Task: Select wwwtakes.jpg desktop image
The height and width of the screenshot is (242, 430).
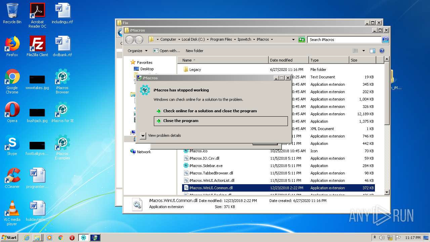Action: [37, 82]
